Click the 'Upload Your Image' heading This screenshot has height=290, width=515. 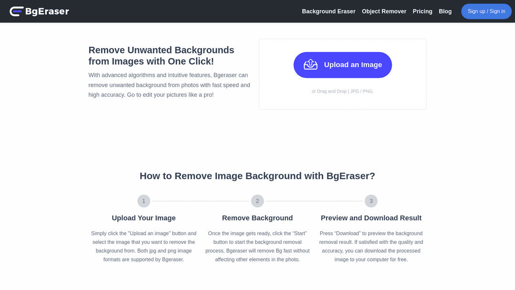click(144, 218)
